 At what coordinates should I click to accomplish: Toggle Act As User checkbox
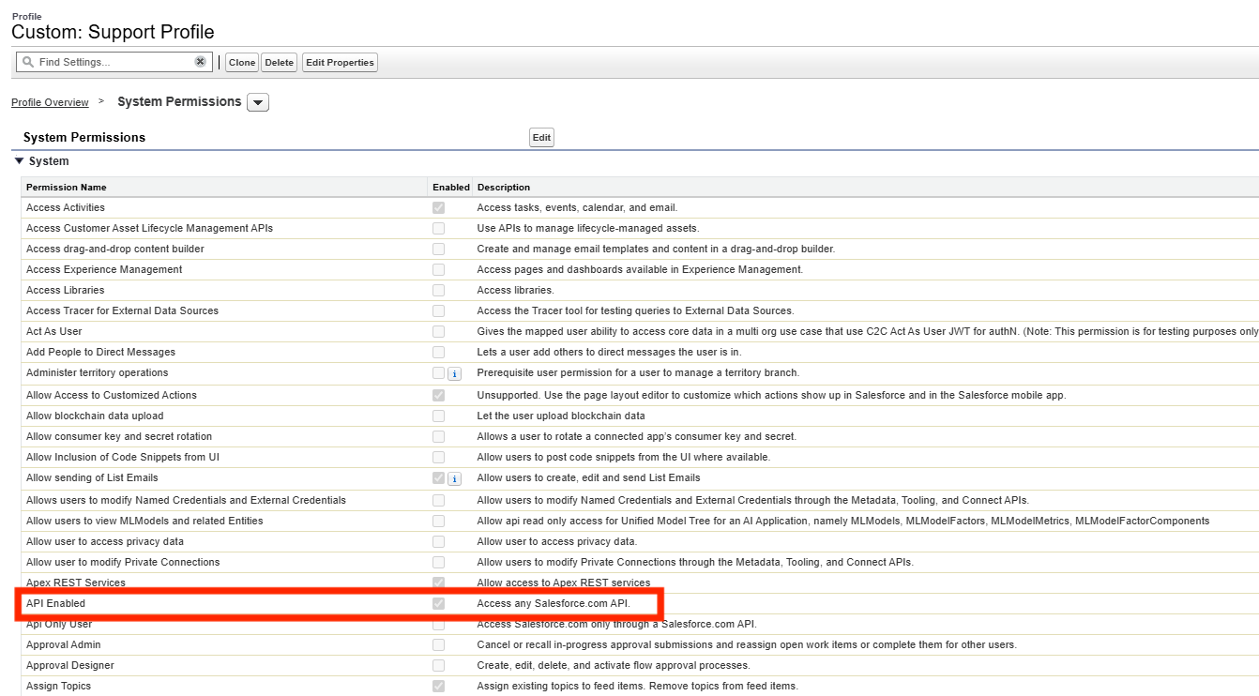point(438,331)
